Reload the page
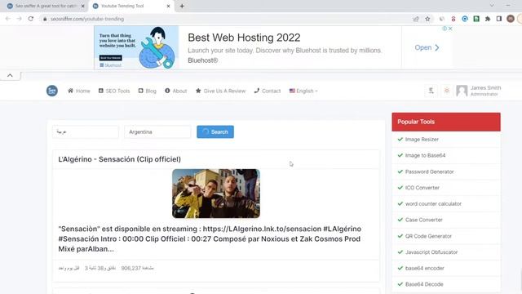 coord(31,19)
